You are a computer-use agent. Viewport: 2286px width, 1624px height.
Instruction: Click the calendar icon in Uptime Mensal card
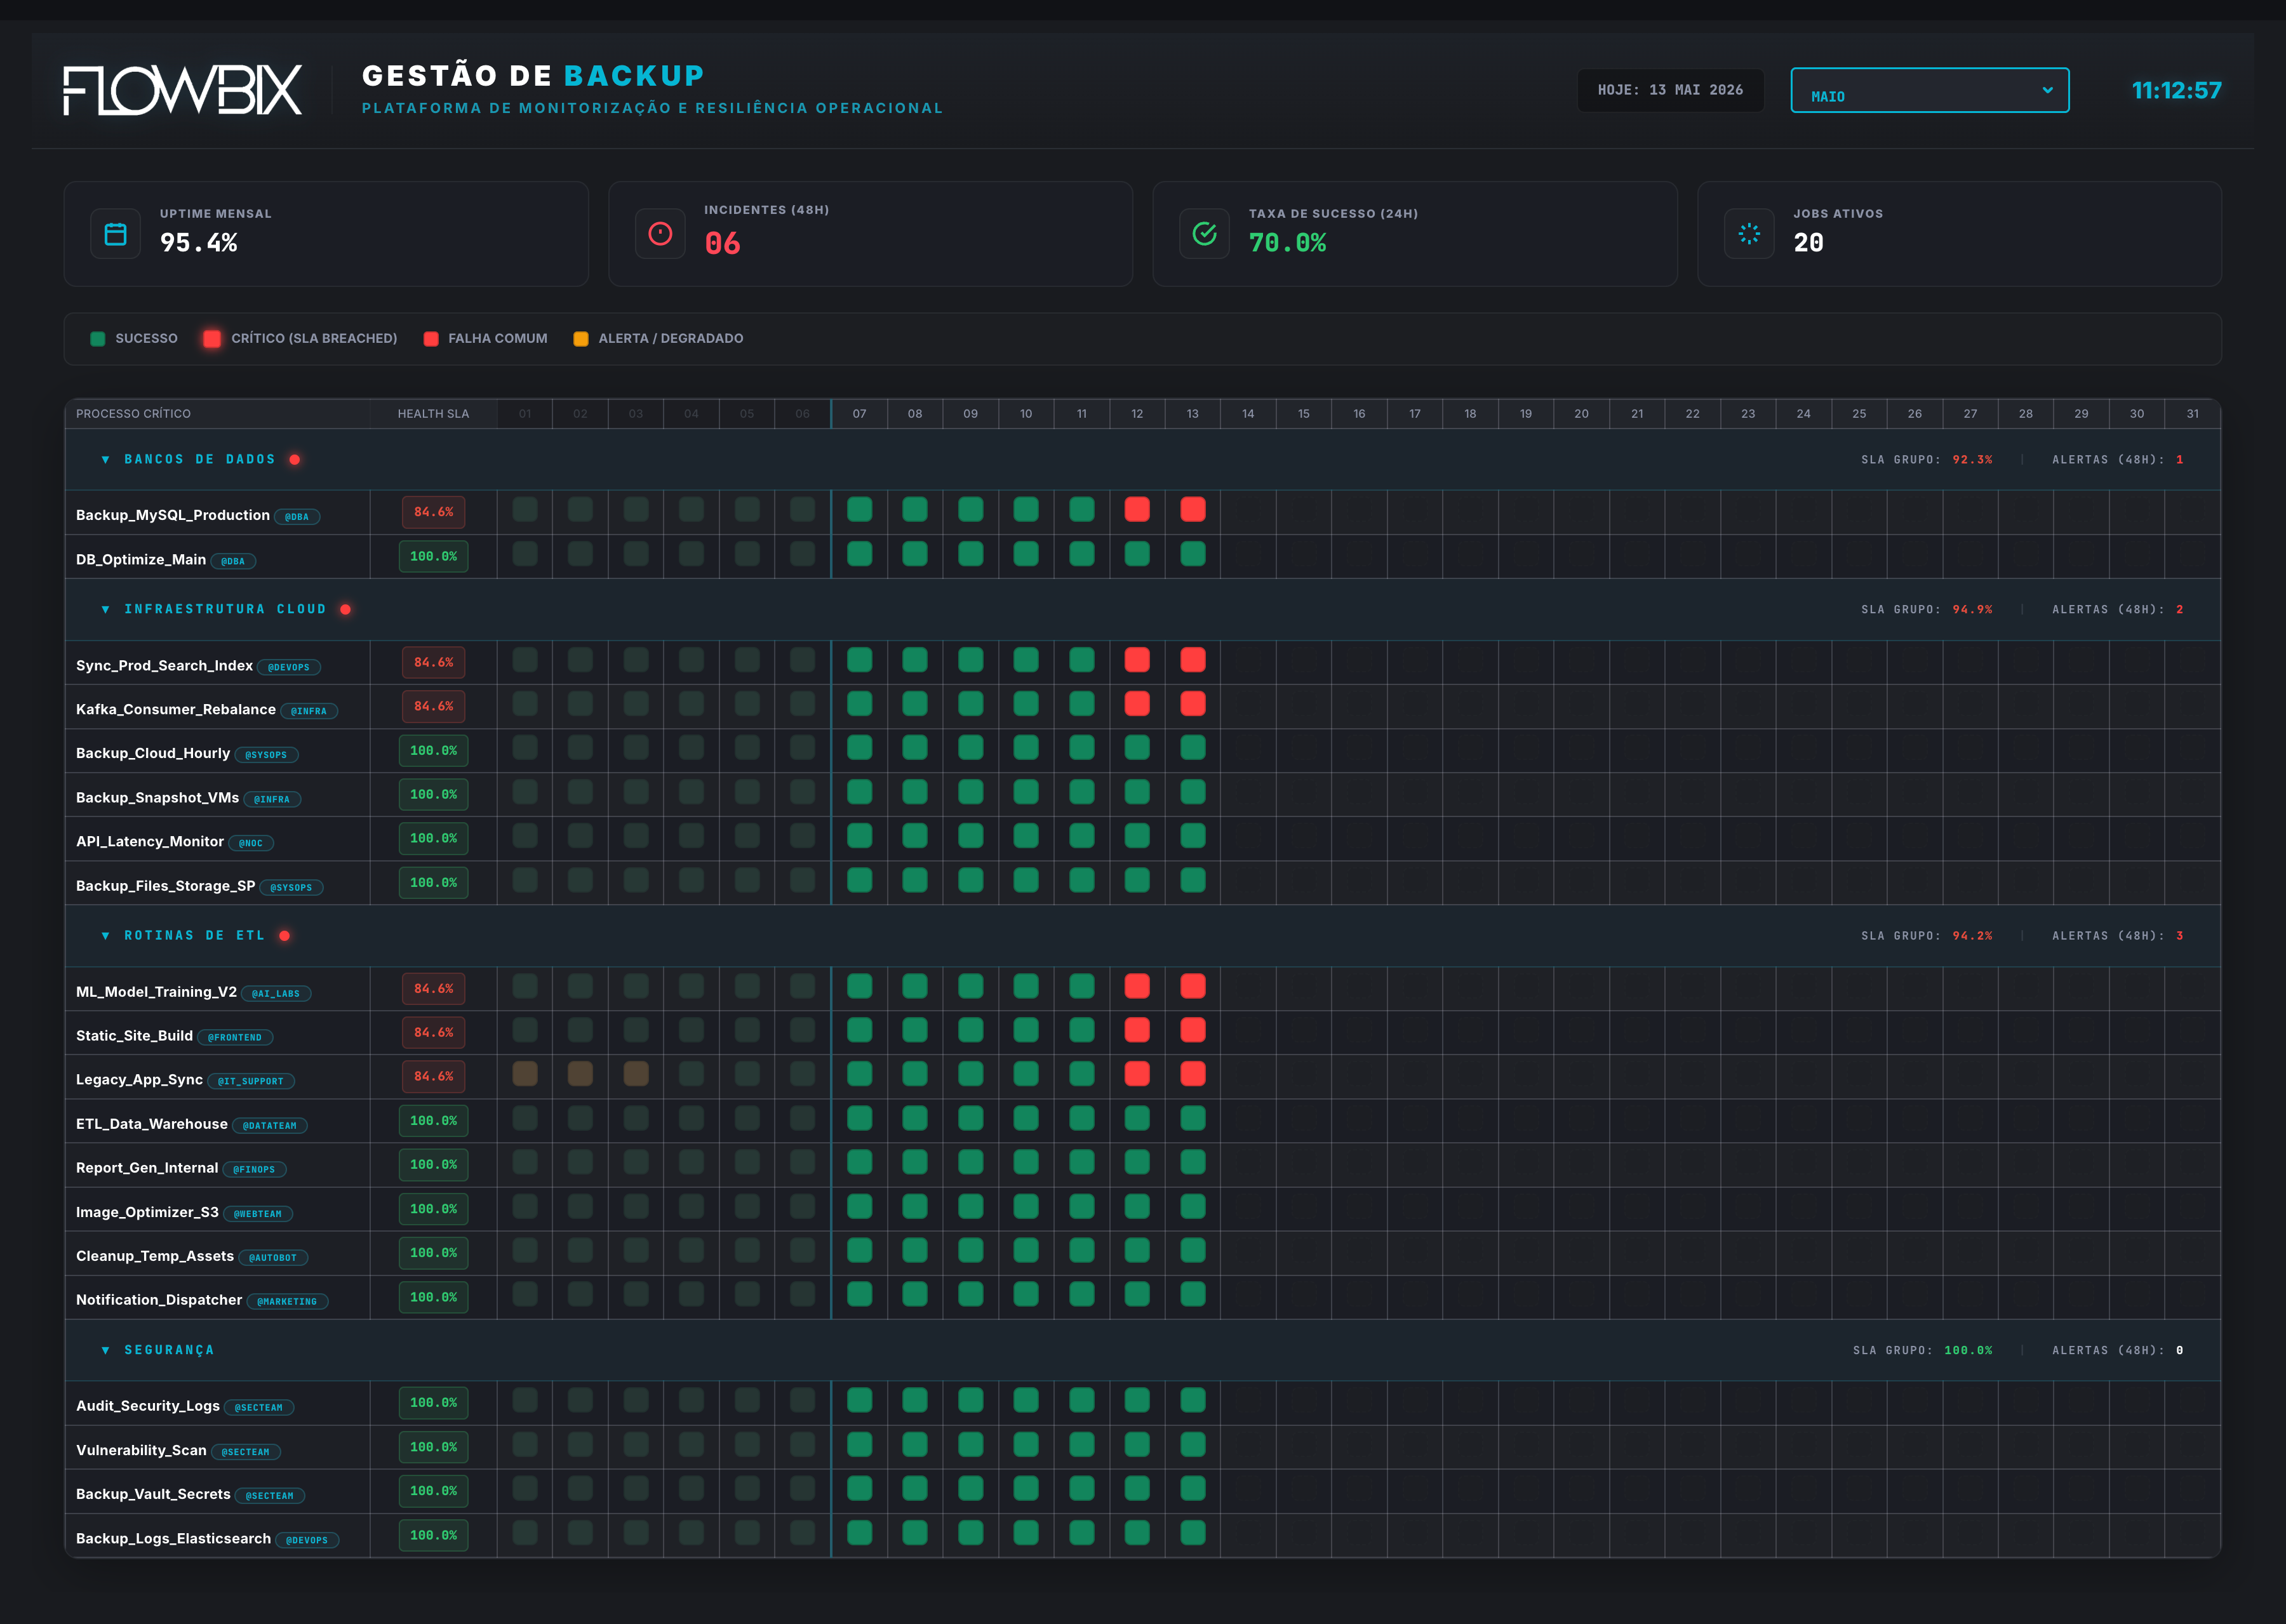point(116,234)
